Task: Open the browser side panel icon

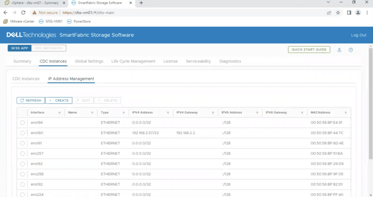Action: click(349, 13)
